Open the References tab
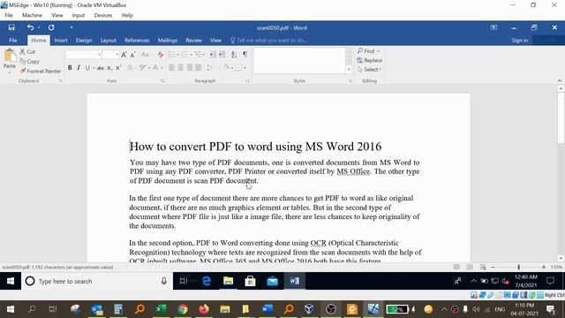565x318 pixels. pyautogui.click(x=137, y=41)
